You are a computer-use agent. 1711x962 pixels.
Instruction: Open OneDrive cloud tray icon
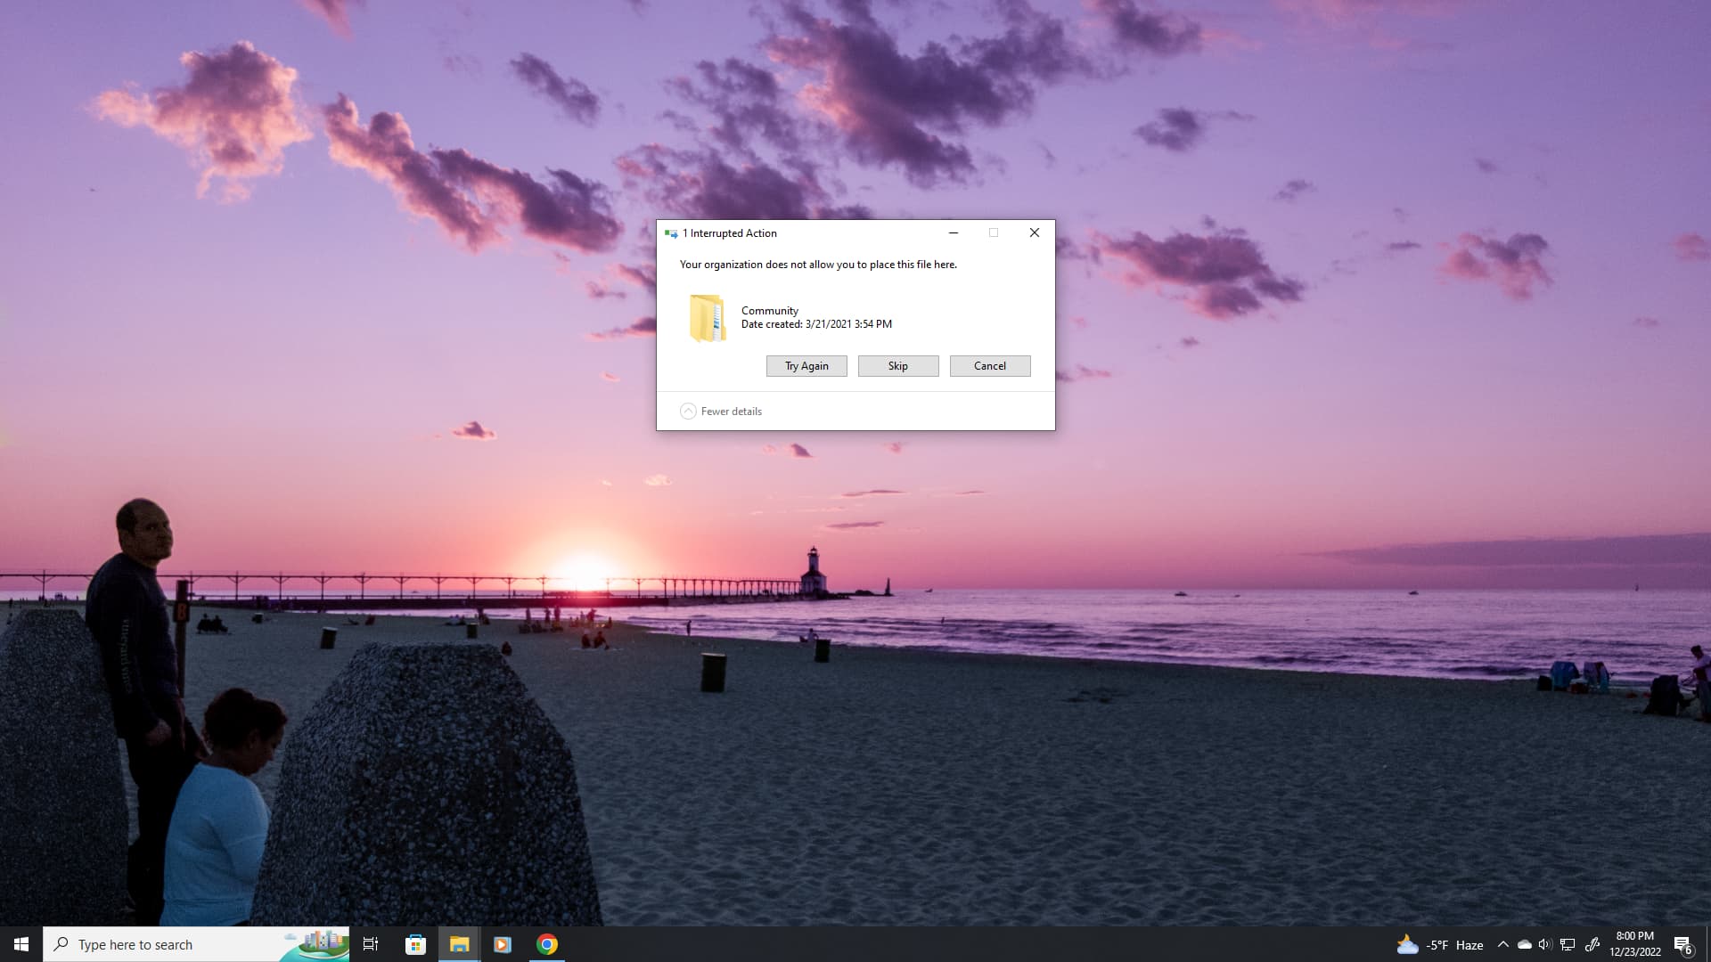(1525, 944)
